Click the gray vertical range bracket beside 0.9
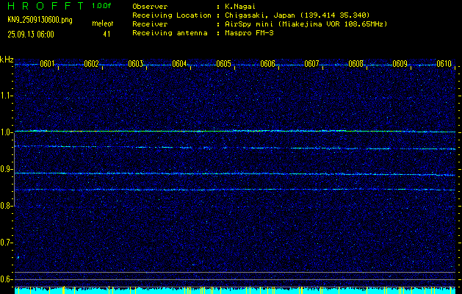This screenshot has width=462, height=294. [x=14, y=169]
